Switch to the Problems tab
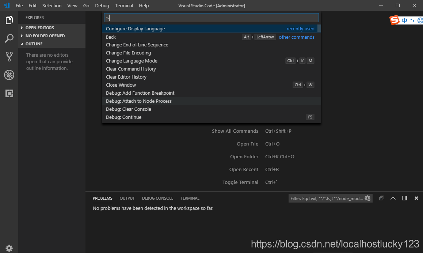This screenshot has height=253, width=423. (x=103, y=198)
